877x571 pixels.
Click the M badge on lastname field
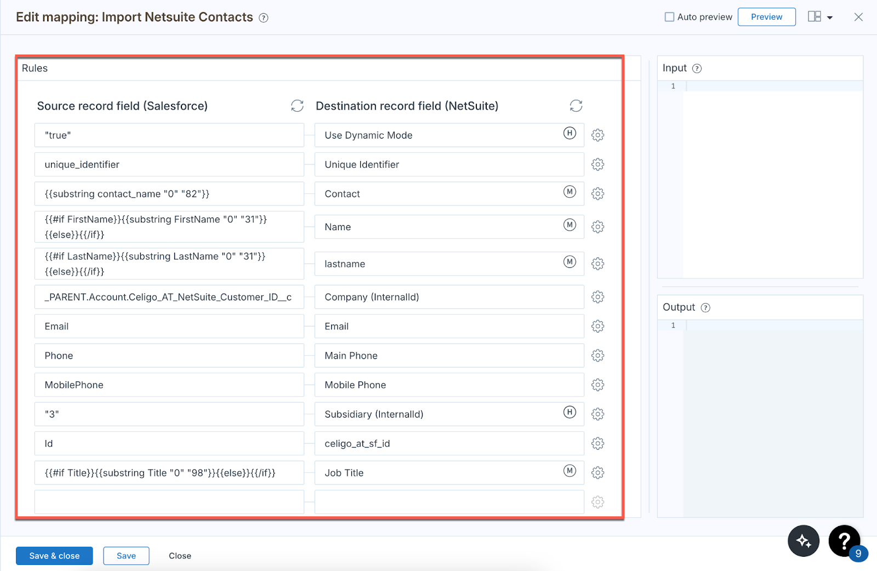point(570,262)
